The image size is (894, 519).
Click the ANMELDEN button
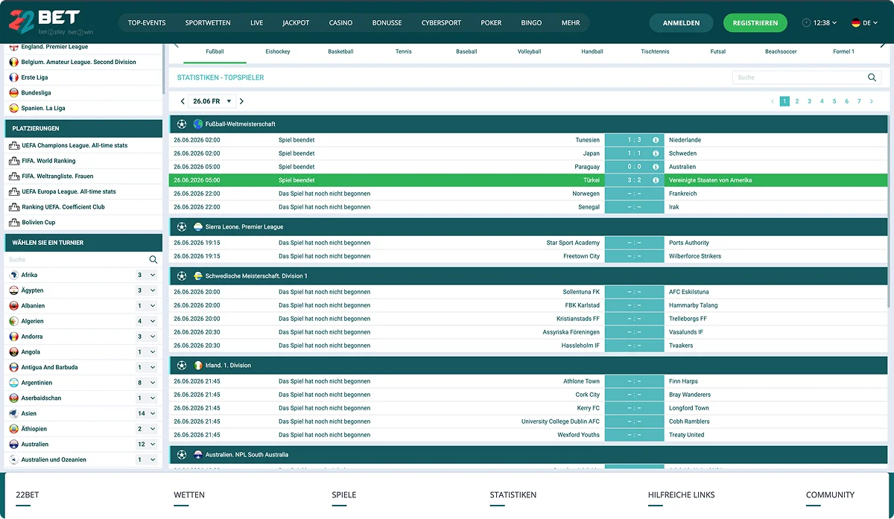tap(681, 23)
